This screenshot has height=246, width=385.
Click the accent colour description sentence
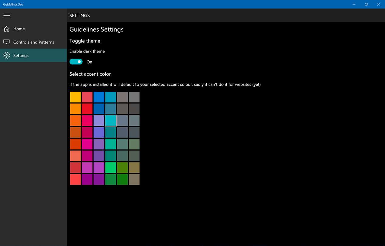tap(165, 84)
